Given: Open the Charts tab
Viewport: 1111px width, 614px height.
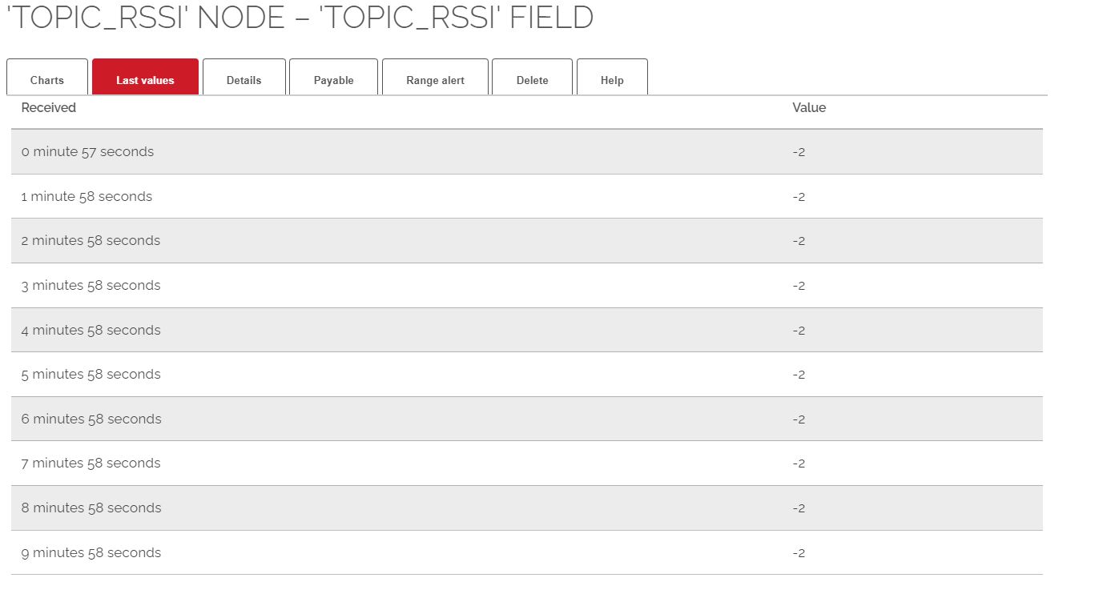Looking at the screenshot, I should 47,80.
